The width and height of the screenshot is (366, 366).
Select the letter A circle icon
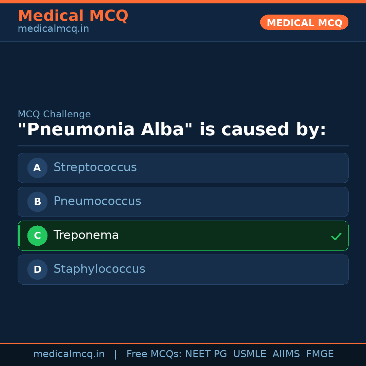tap(37, 168)
